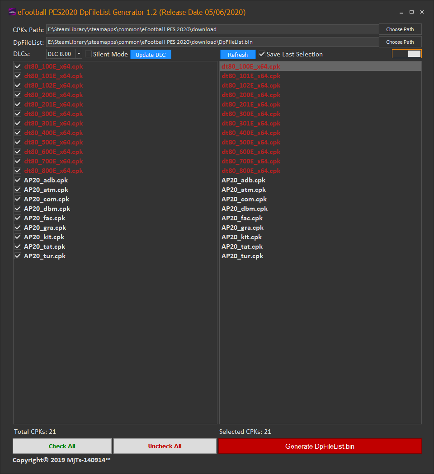The image size is (434, 474).
Task: Uncheck dt80_800E_x64.cpk checkbox
Action: coord(18,171)
